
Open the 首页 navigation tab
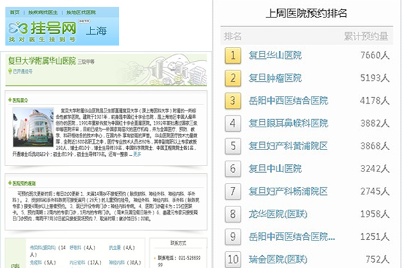point(13,13)
